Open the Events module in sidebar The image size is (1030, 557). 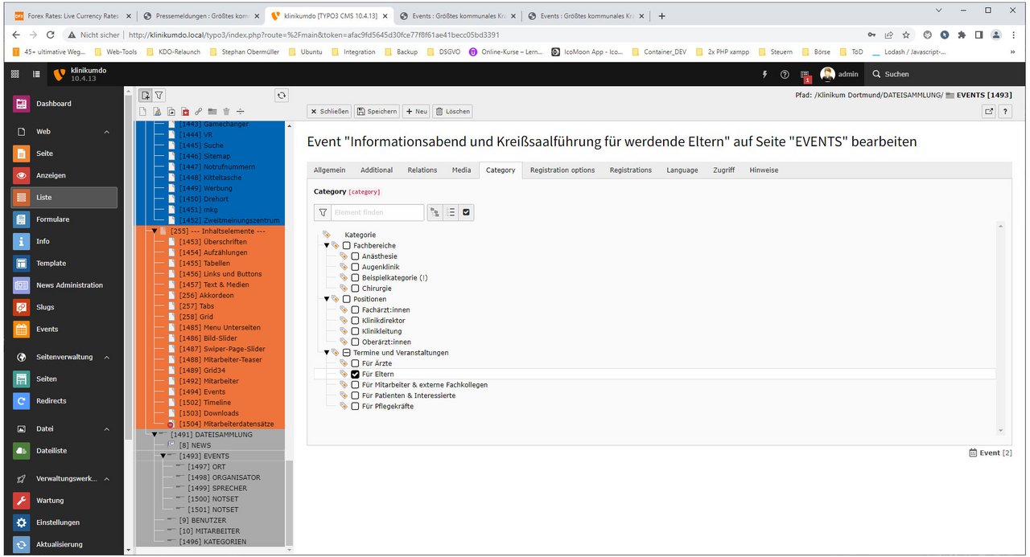click(64, 329)
